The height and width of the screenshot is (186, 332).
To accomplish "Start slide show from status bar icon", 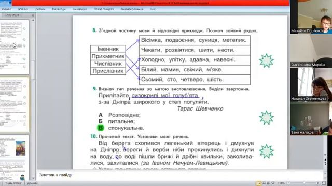I will coord(273,183).
